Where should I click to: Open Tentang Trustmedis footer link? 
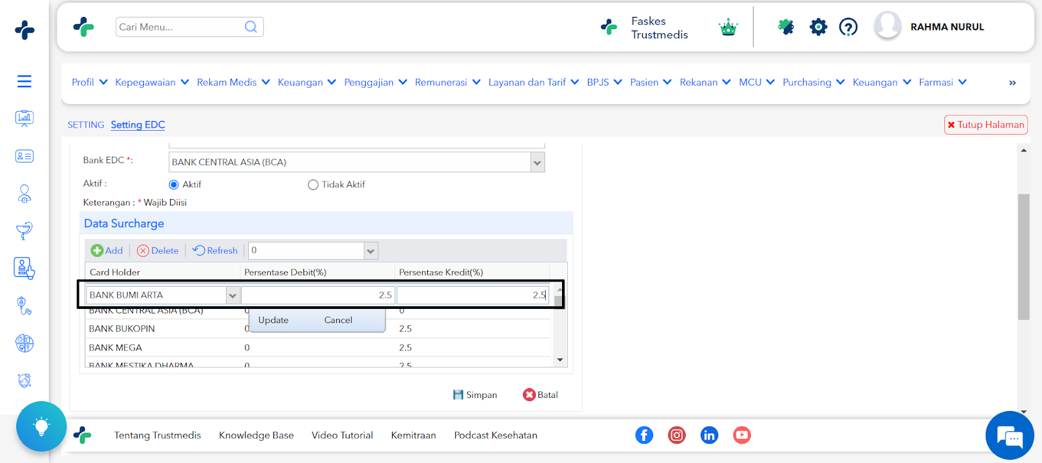coord(158,435)
